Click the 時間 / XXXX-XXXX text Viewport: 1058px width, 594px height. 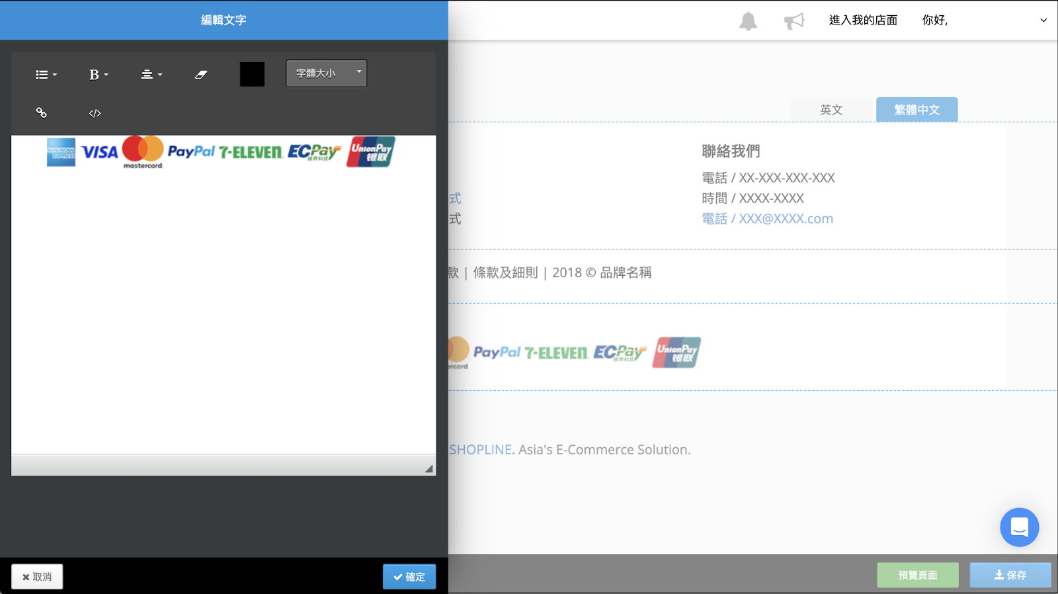click(753, 198)
